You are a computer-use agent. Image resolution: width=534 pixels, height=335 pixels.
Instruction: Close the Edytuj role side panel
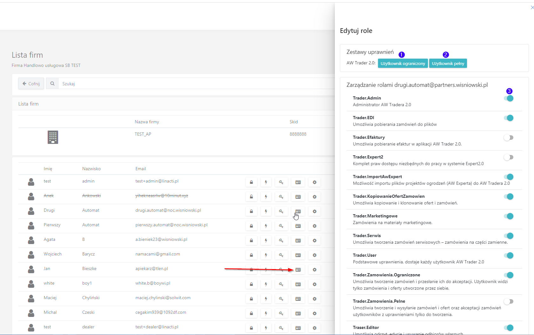(x=532, y=8)
